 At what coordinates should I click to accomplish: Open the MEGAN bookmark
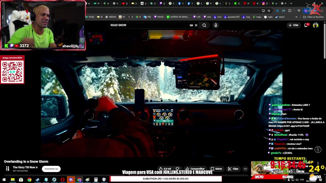click(x=111, y=17)
